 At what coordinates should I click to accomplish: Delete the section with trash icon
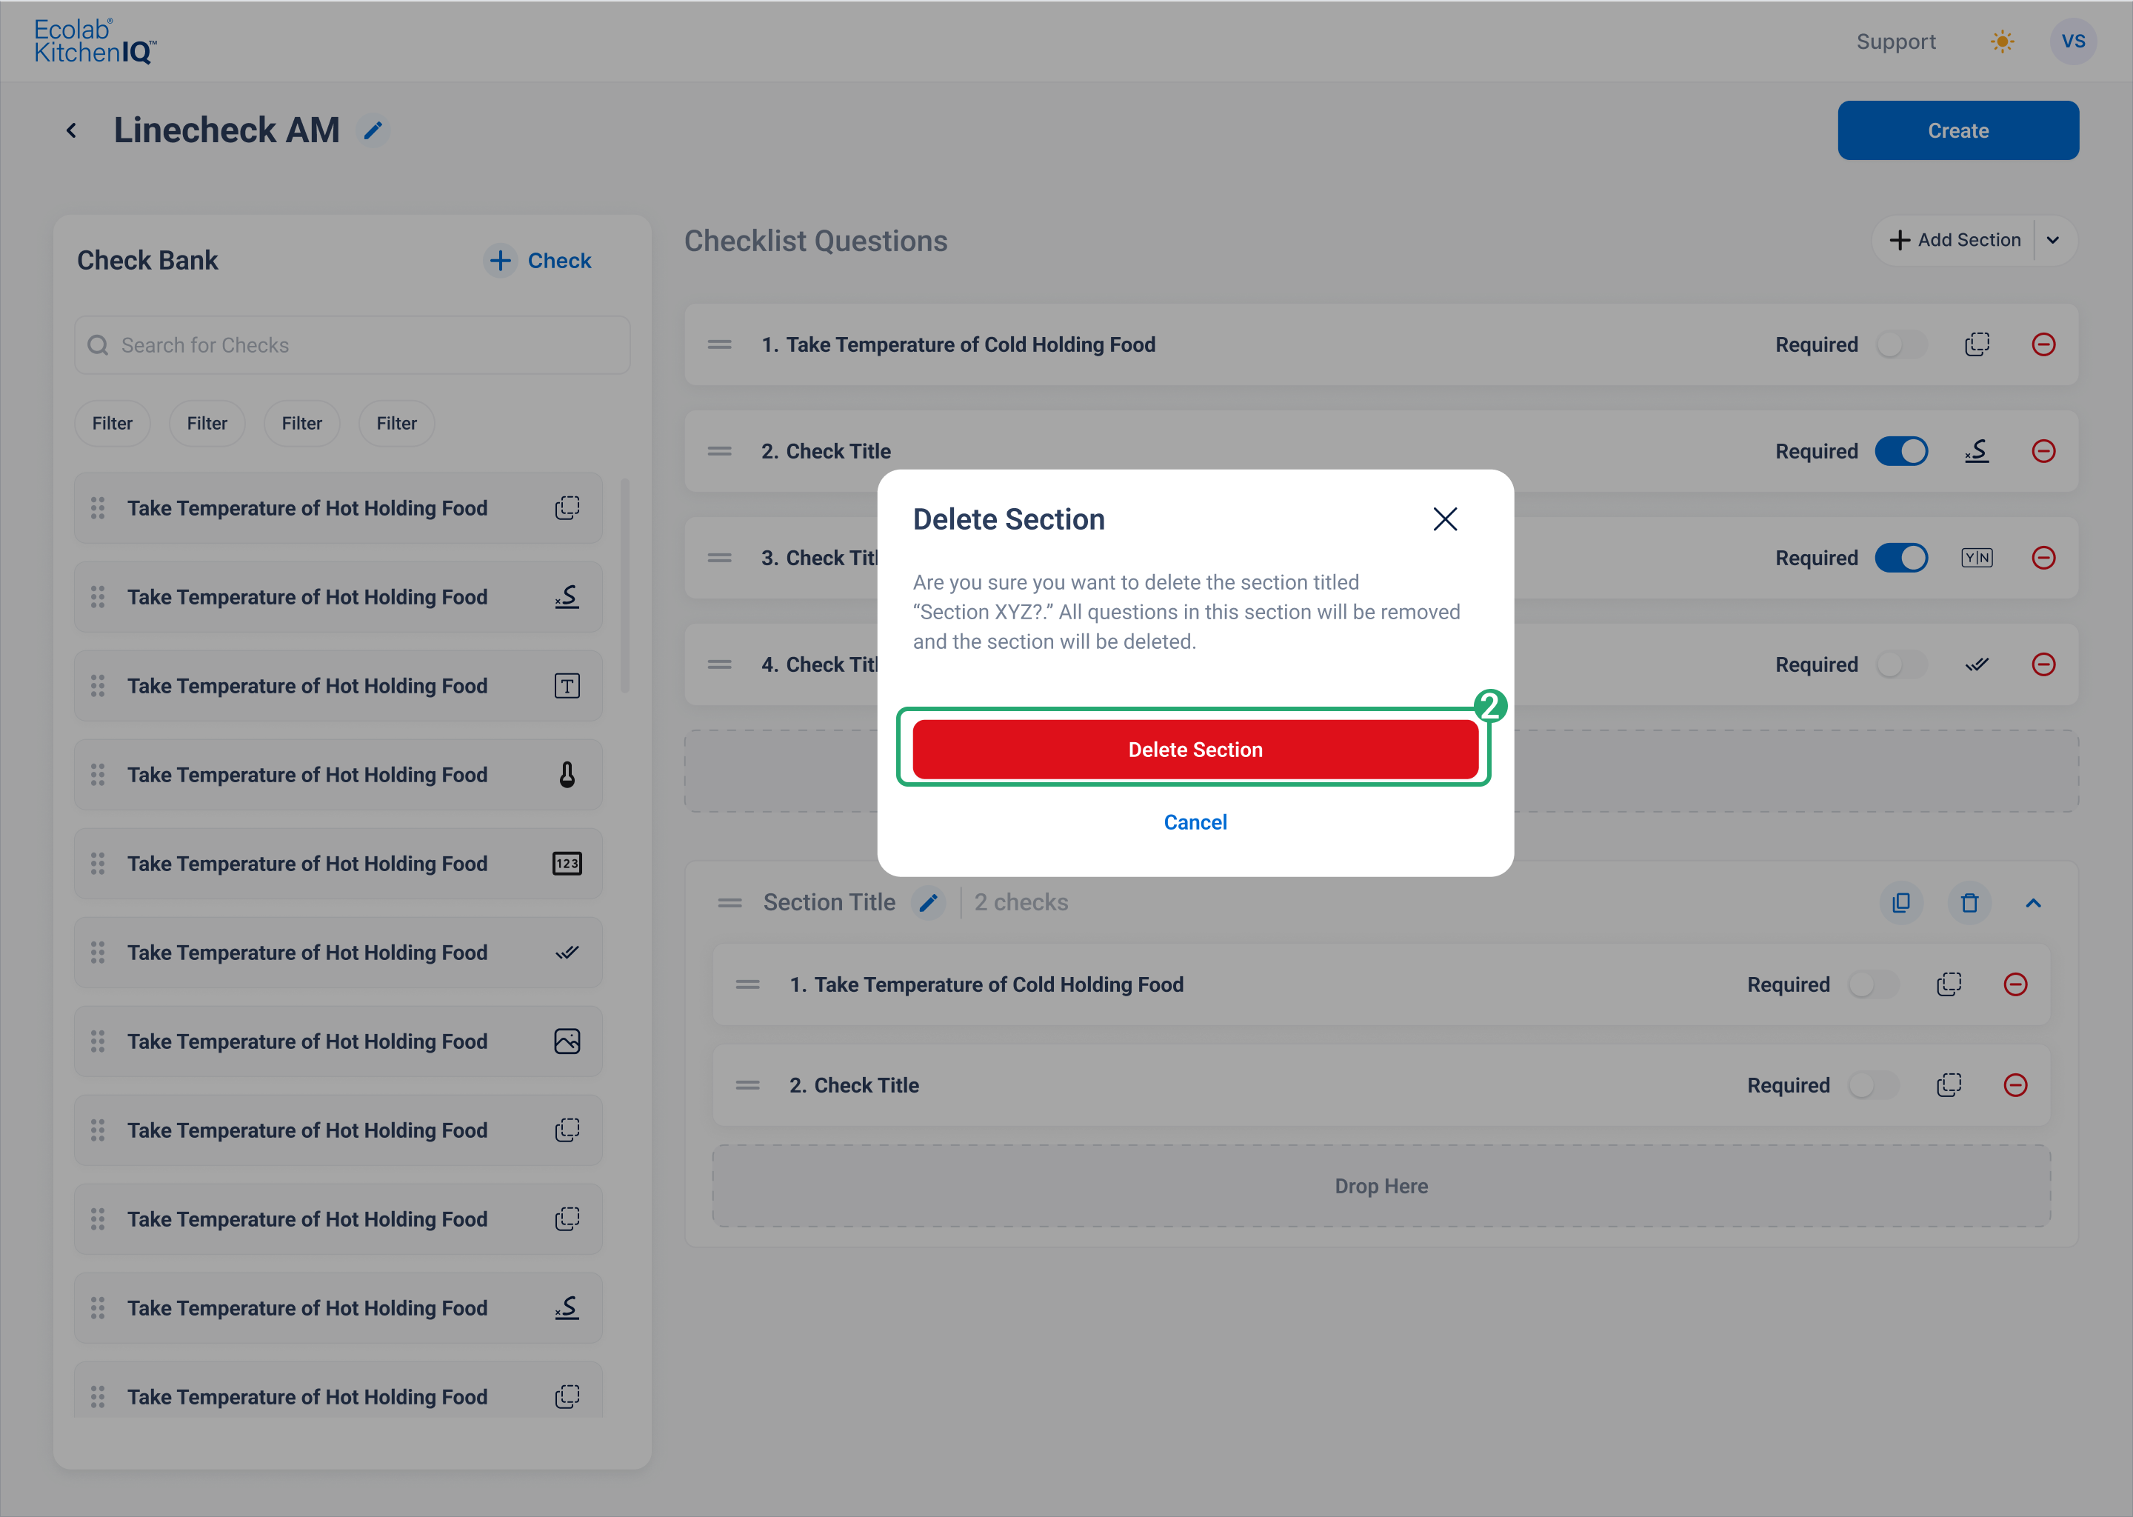click(1969, 902)
